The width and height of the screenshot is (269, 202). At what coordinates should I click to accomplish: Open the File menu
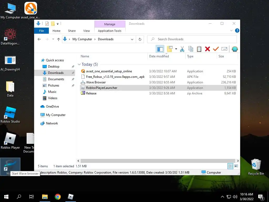click(41, 31)
